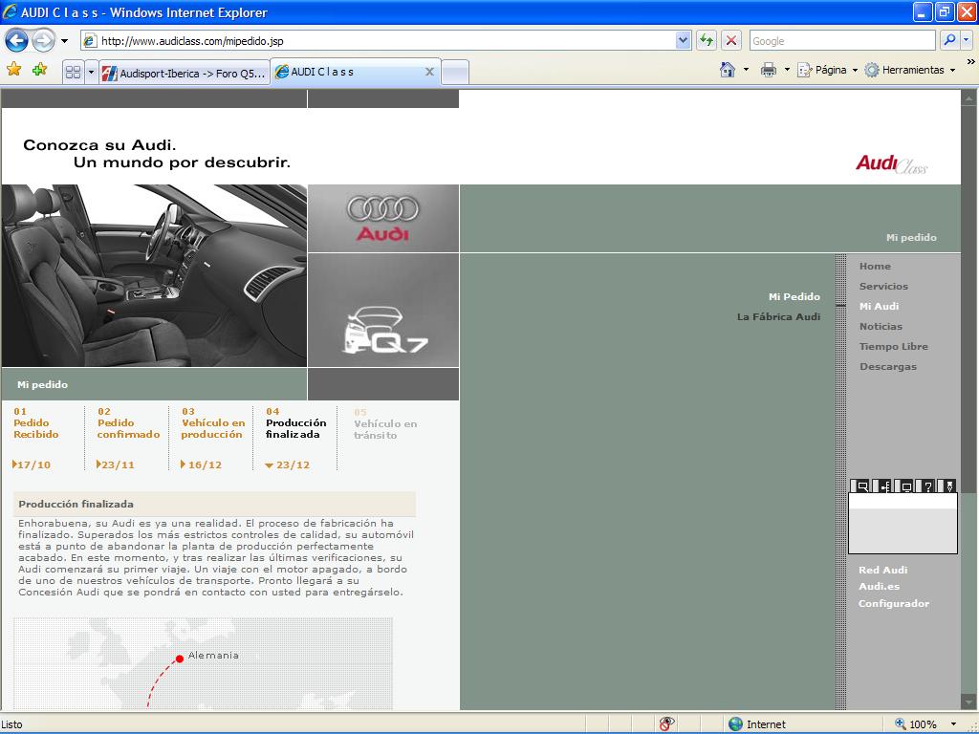
Task: Click the pen nib icon
Action: tap(949, 486)
